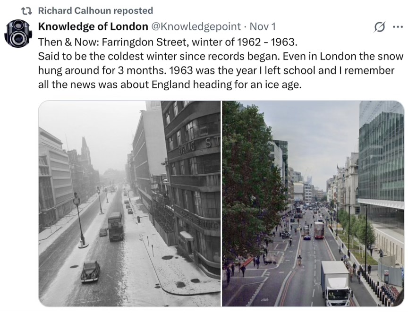
Task: Open Richard Calhoun's profile from the repost label
Action: [x=95, y=10]
